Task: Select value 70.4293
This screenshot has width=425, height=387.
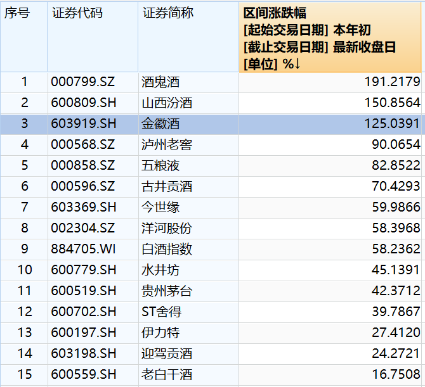Action: [x=396, y=186]
